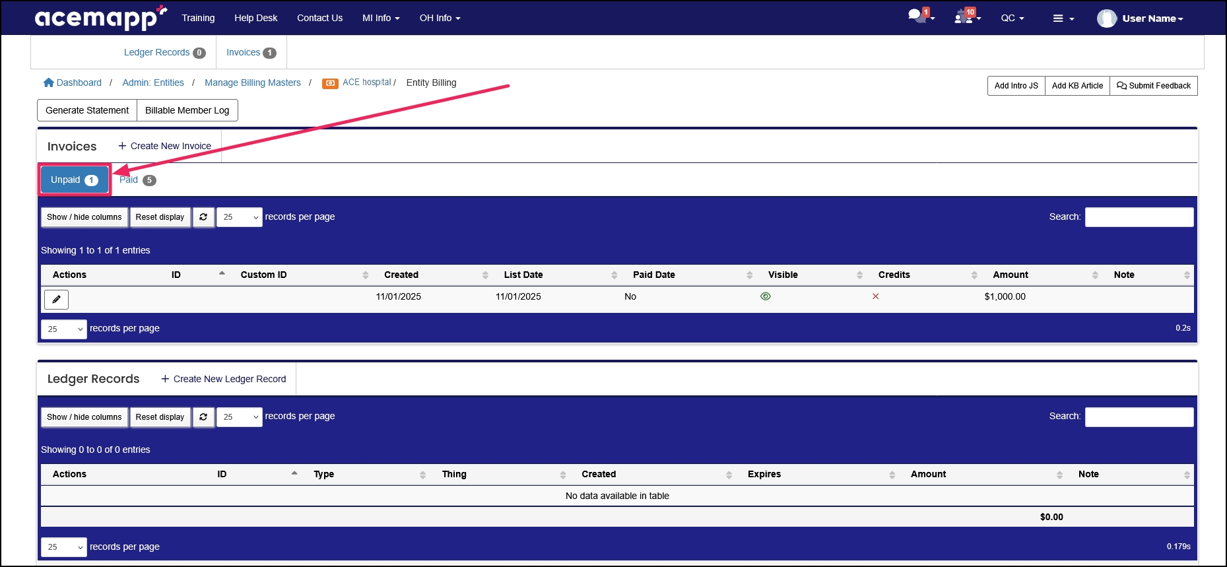Click Reset display for Ledger Records

pyautogui.click(x=160, y=417)
